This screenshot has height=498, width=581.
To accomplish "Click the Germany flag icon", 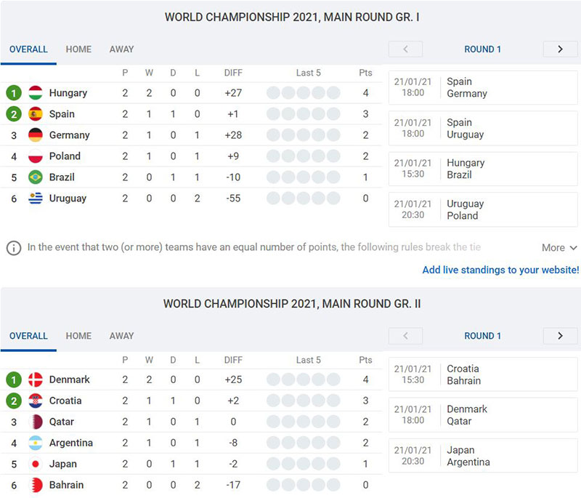I will click(36, 135).
